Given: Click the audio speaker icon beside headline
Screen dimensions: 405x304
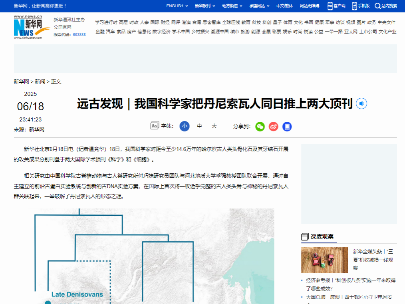Looking at the screenshot, I should [x=361, y=104].
